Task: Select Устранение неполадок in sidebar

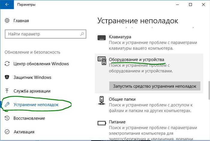Action: point(36,105)
